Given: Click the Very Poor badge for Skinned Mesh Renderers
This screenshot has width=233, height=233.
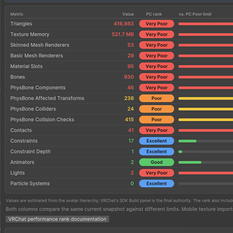Looking at the screenshot, I should click(x=156, y=45).
